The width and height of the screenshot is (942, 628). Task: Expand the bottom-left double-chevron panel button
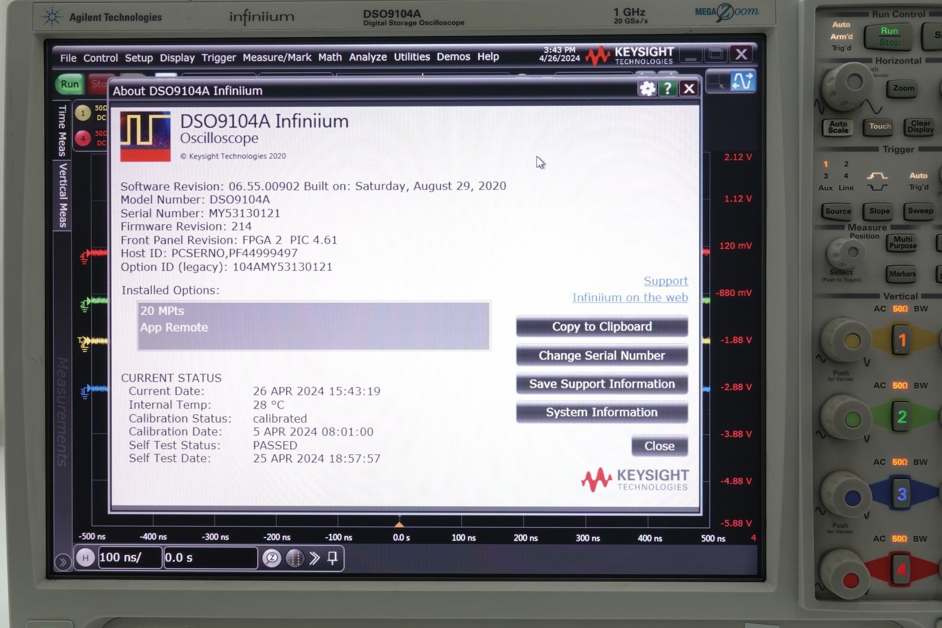(62, 562)
